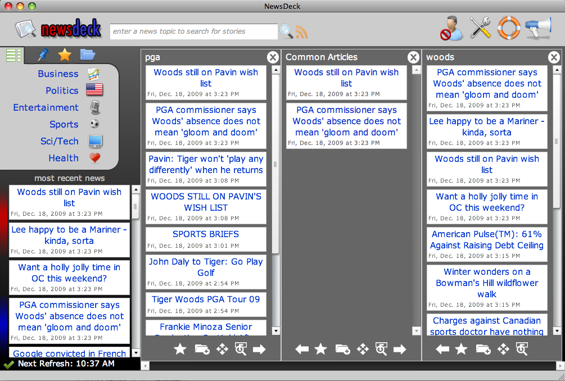Click the search-filter icon under woods column
The height and width of the screenshot is (381, 565).
(522, 349)
